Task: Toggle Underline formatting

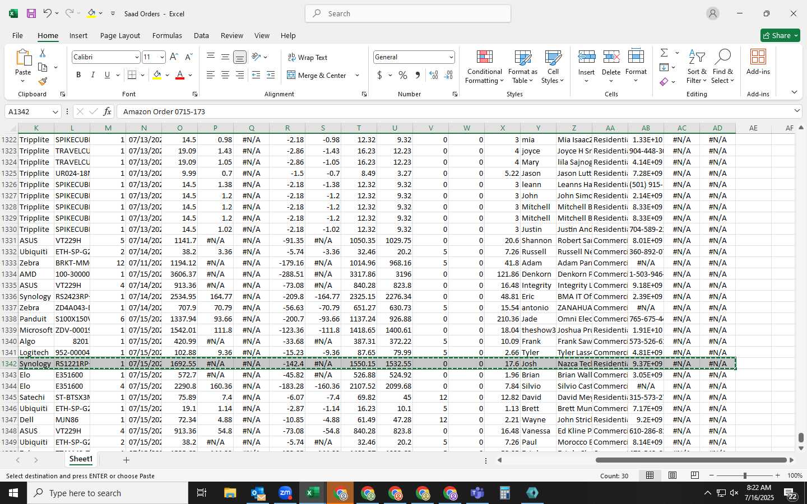Action: click(x=107, y=75)
